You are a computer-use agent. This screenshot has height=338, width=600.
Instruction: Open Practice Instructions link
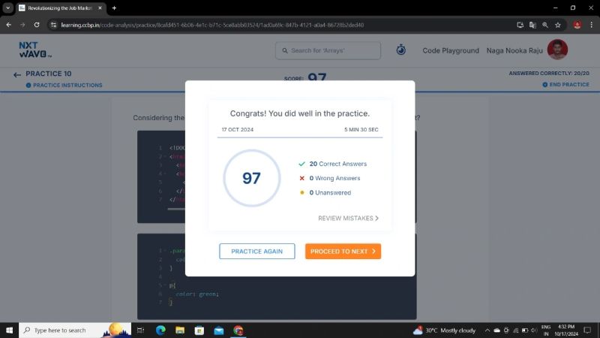click(x=64, y=85)
